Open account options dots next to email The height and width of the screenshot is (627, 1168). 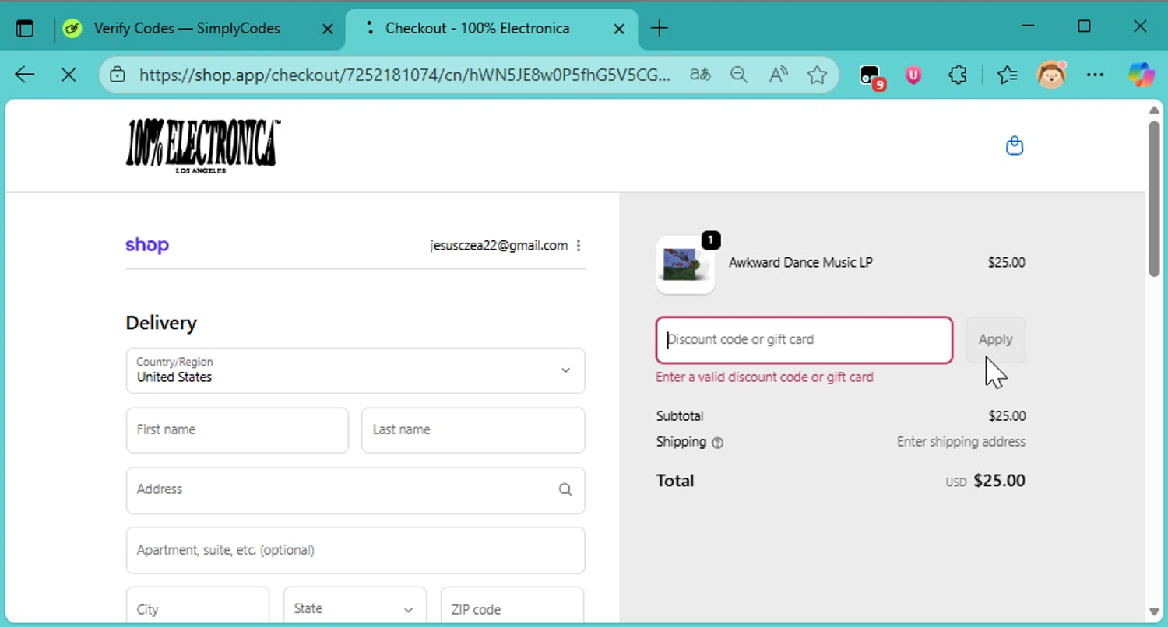(579, 246)
